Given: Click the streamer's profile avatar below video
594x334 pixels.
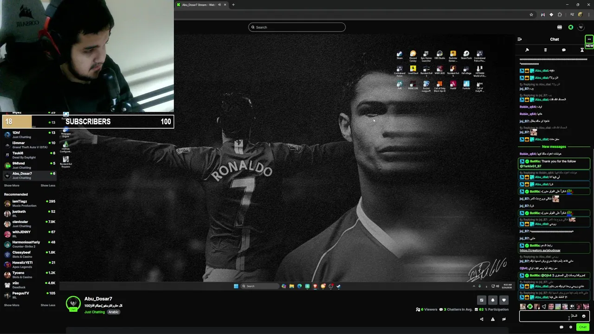Looking at the screenshot, I should coord(73,303).
